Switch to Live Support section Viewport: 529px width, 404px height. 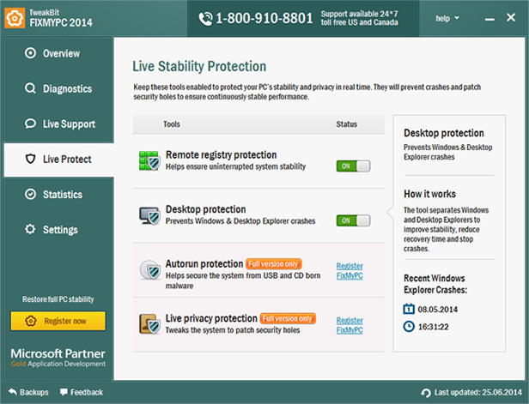[x=59, y=124]
